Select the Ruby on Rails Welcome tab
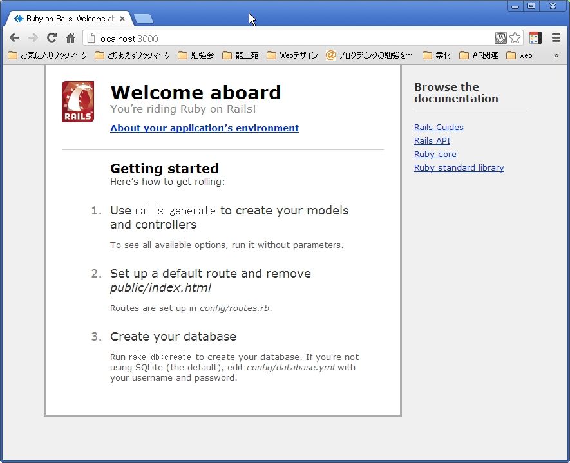 point(69,19)
